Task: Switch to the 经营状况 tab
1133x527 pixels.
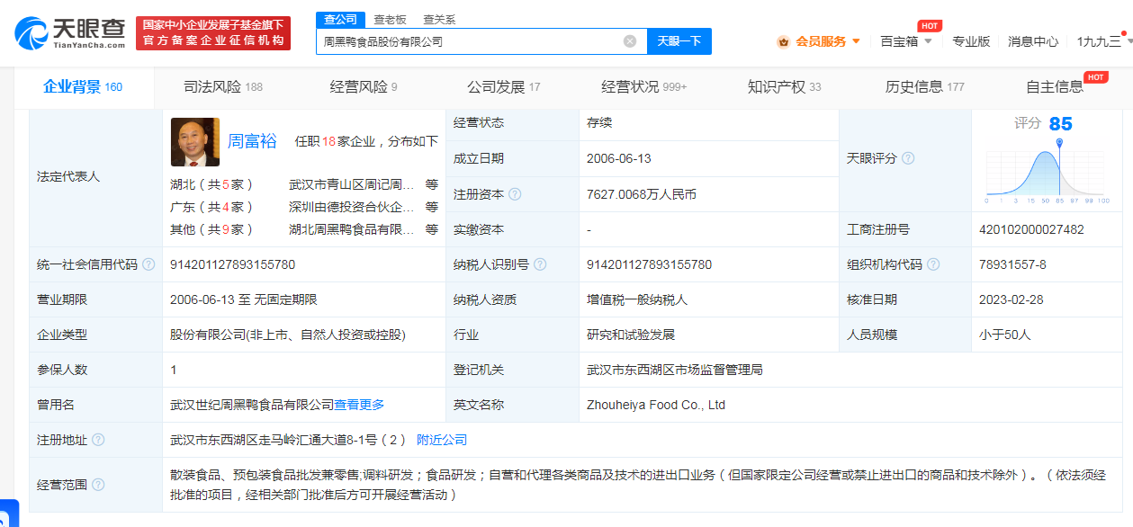Action: tap(644, 87)
